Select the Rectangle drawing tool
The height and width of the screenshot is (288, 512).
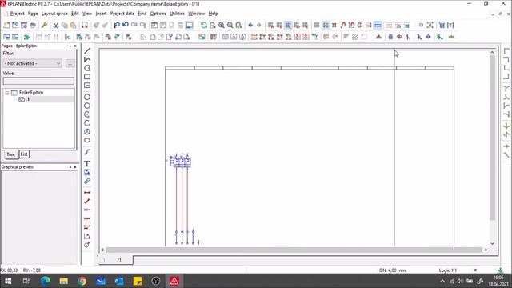[87, 77]
